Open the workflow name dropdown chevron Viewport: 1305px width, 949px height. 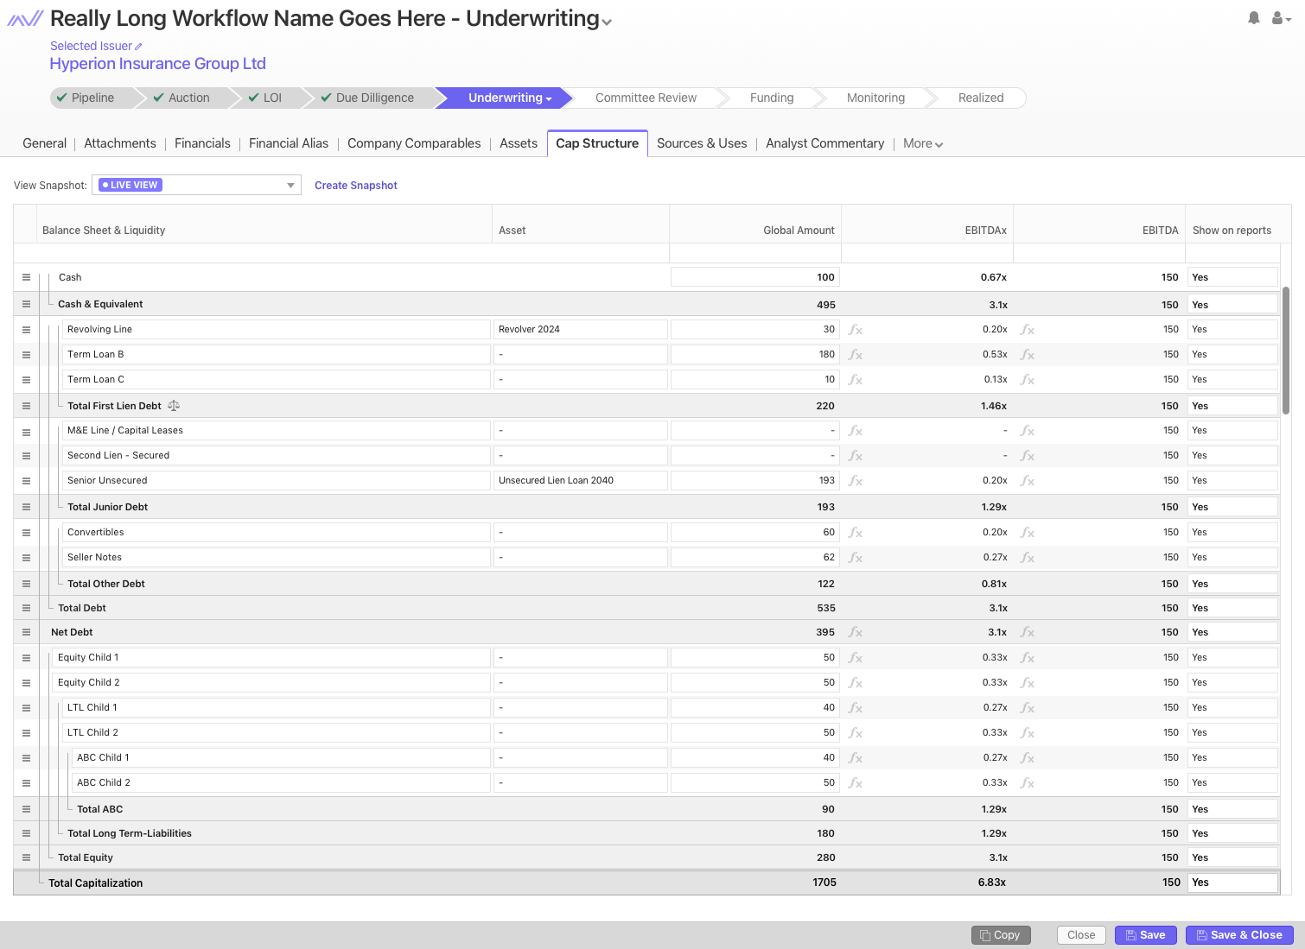pos(607,22)
